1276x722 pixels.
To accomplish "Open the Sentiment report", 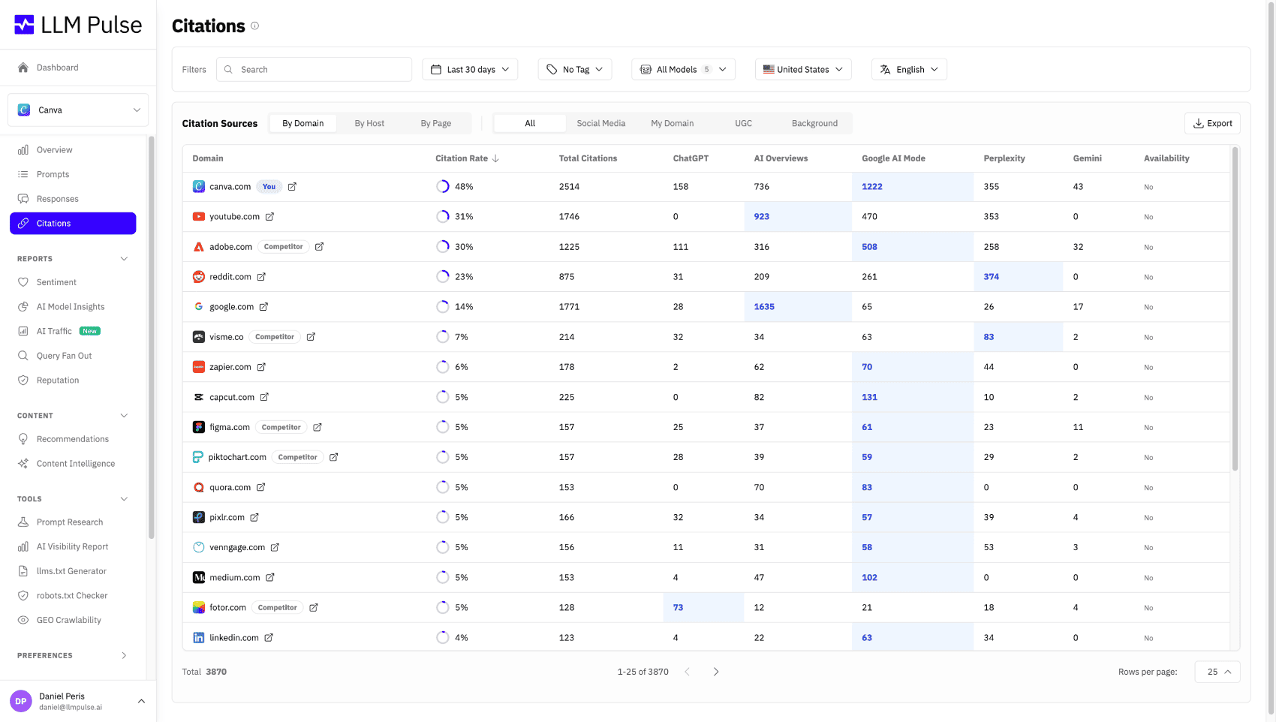I will (56, 282).
